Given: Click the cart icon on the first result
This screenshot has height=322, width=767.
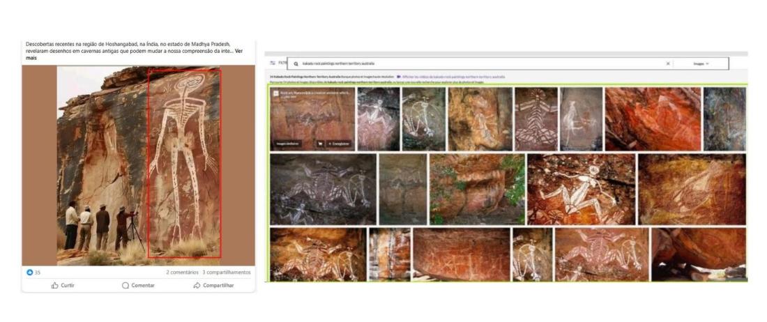Looking at the screenshot, I should click(320, 144).
